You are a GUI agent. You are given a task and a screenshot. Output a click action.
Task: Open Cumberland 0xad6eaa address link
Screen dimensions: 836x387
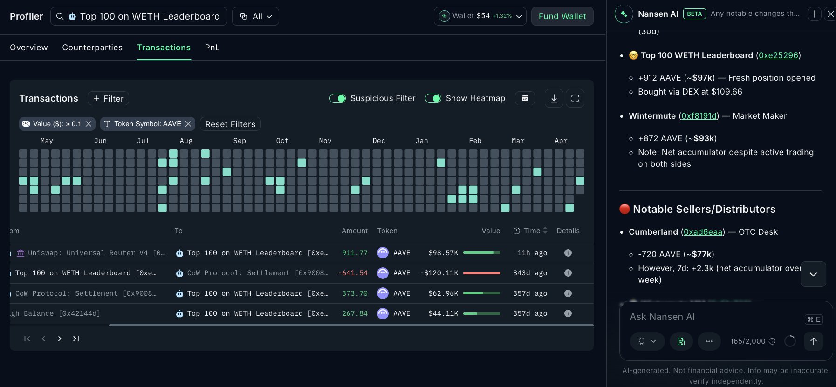click(x=703, y=232)
